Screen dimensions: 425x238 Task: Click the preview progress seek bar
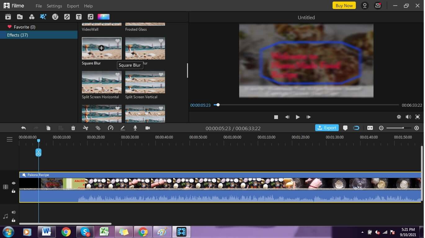click(x=306, y=105)
